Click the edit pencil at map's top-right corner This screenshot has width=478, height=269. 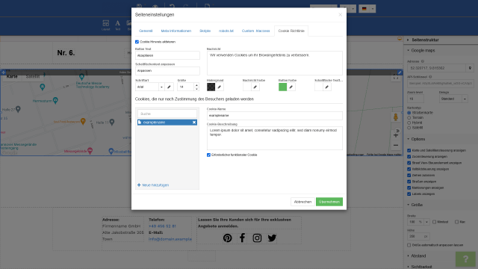[400, 72]
